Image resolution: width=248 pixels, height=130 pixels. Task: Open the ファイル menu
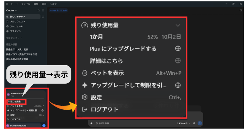[x=26, y=4]
